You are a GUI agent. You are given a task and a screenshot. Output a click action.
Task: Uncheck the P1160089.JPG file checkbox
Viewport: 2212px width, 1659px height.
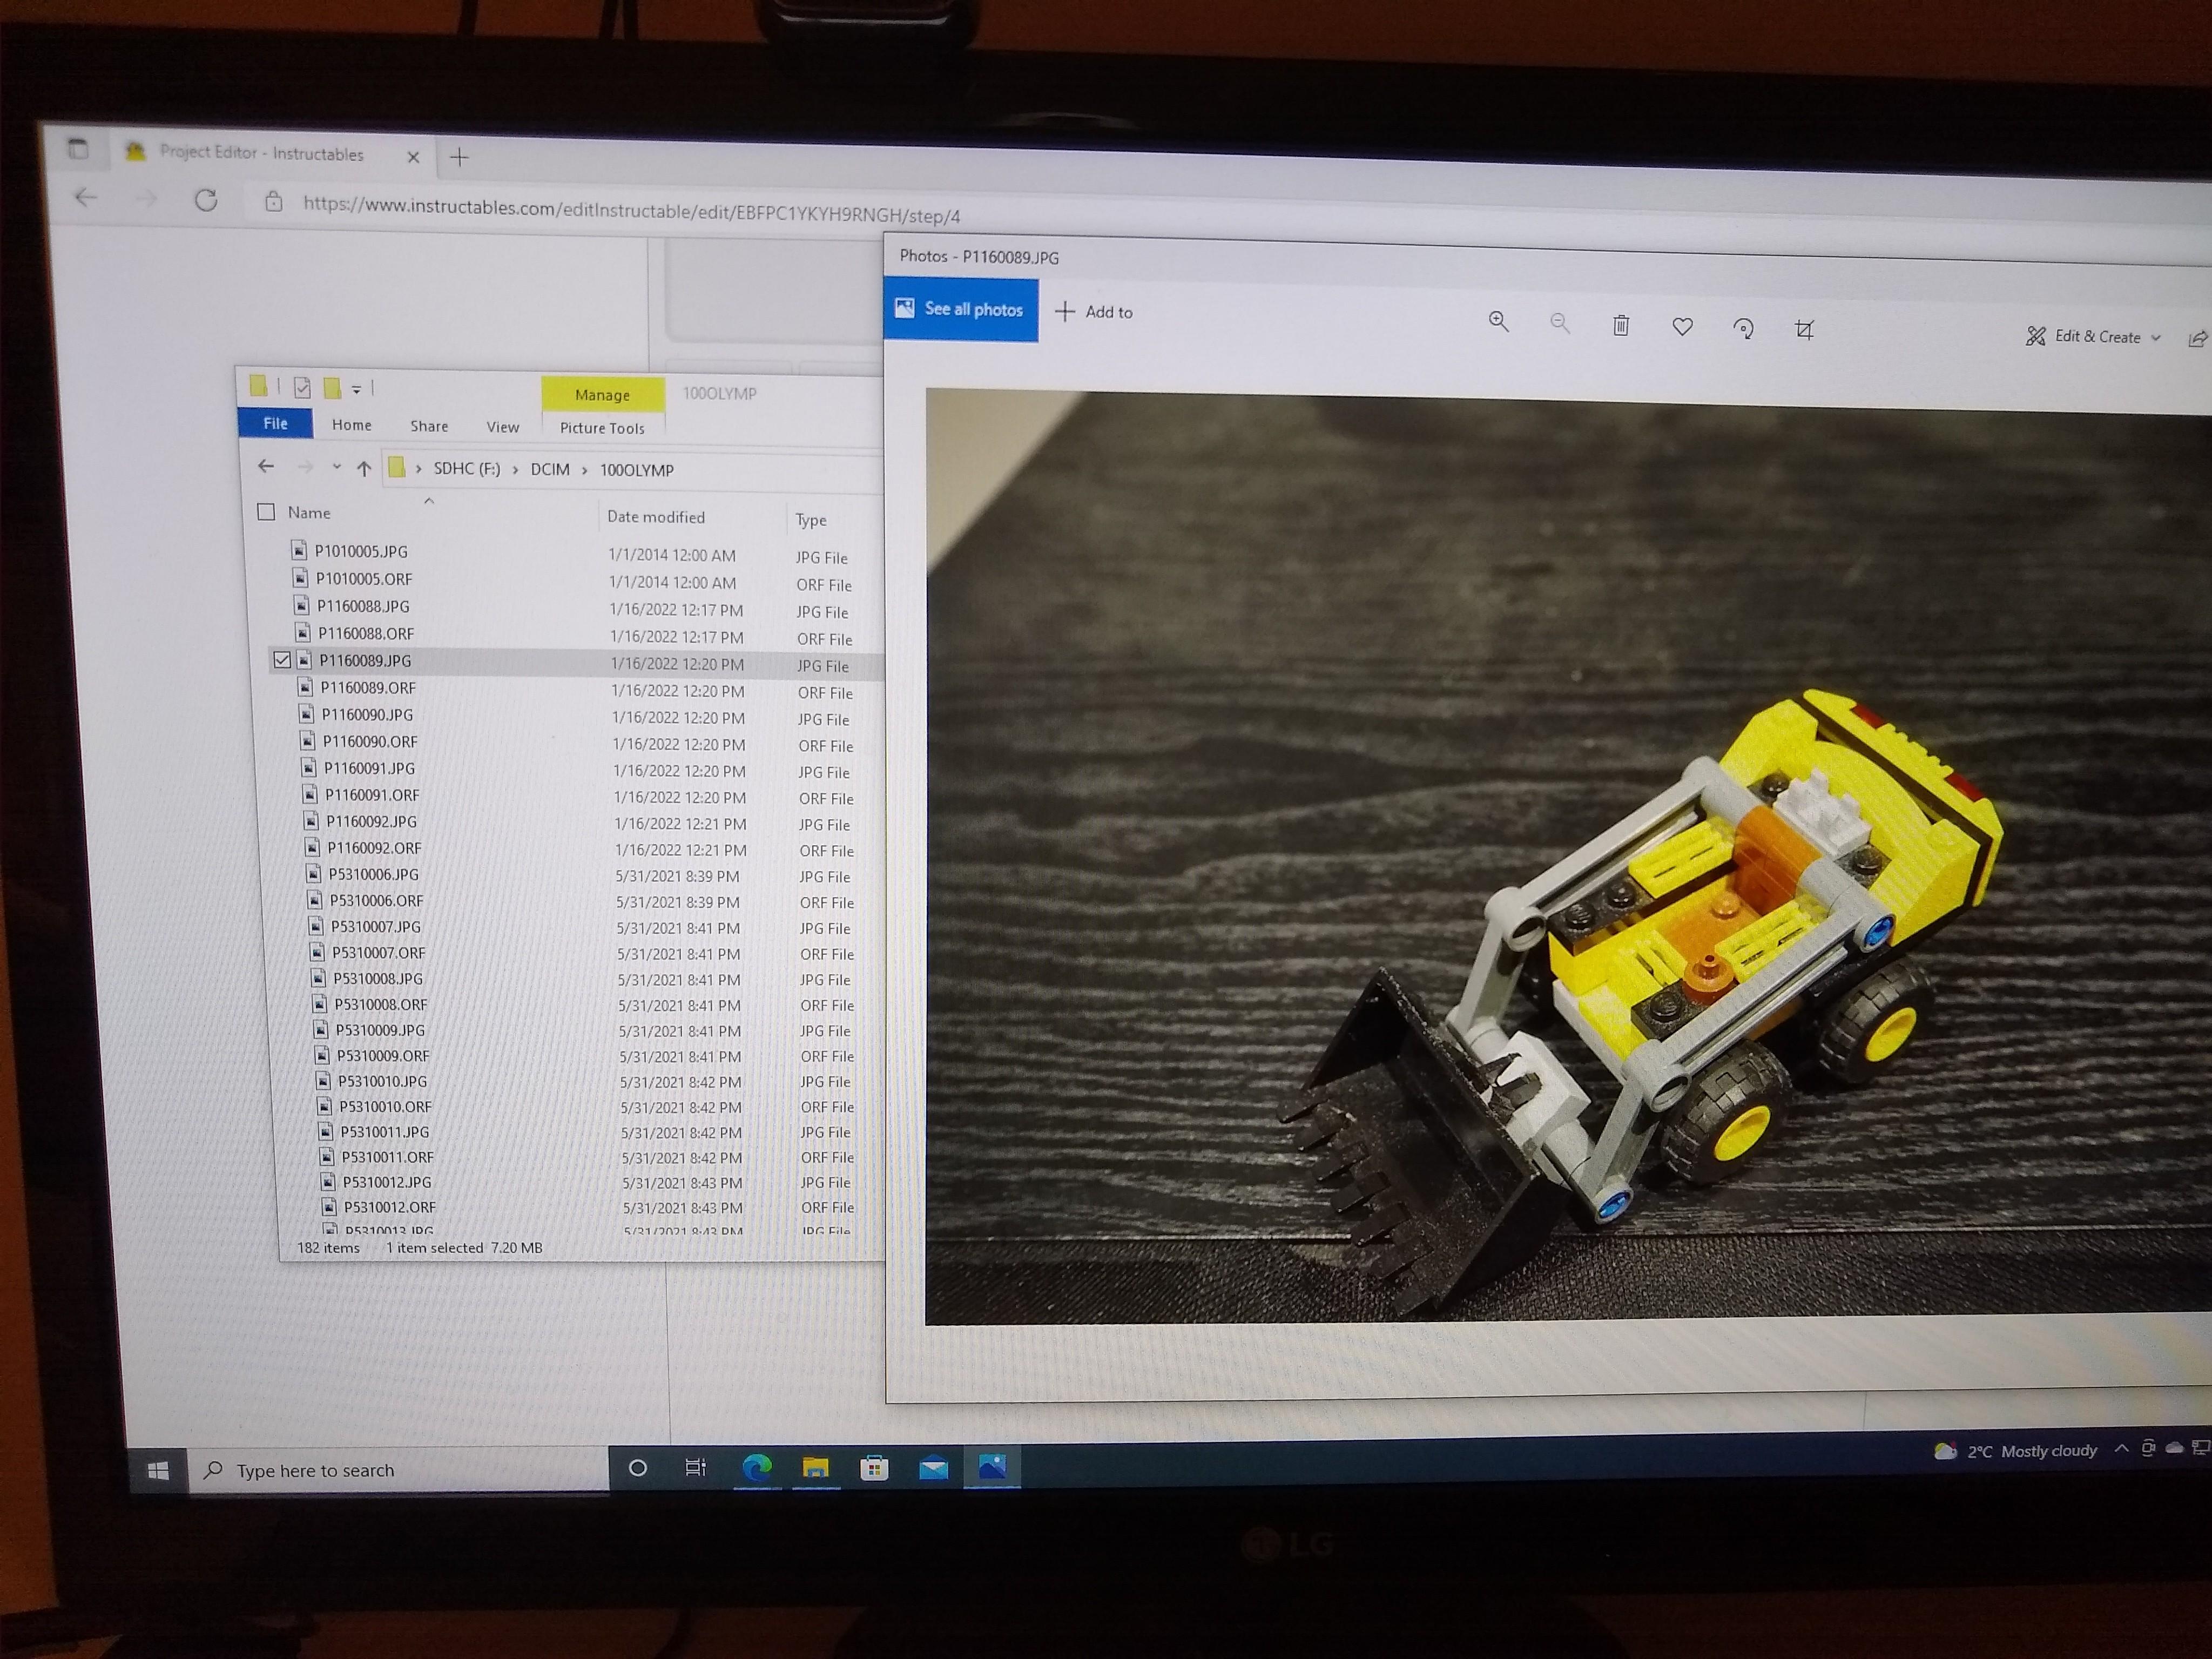point(282,660)
